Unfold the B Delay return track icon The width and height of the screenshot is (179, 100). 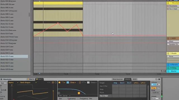(x=168, y=68)
